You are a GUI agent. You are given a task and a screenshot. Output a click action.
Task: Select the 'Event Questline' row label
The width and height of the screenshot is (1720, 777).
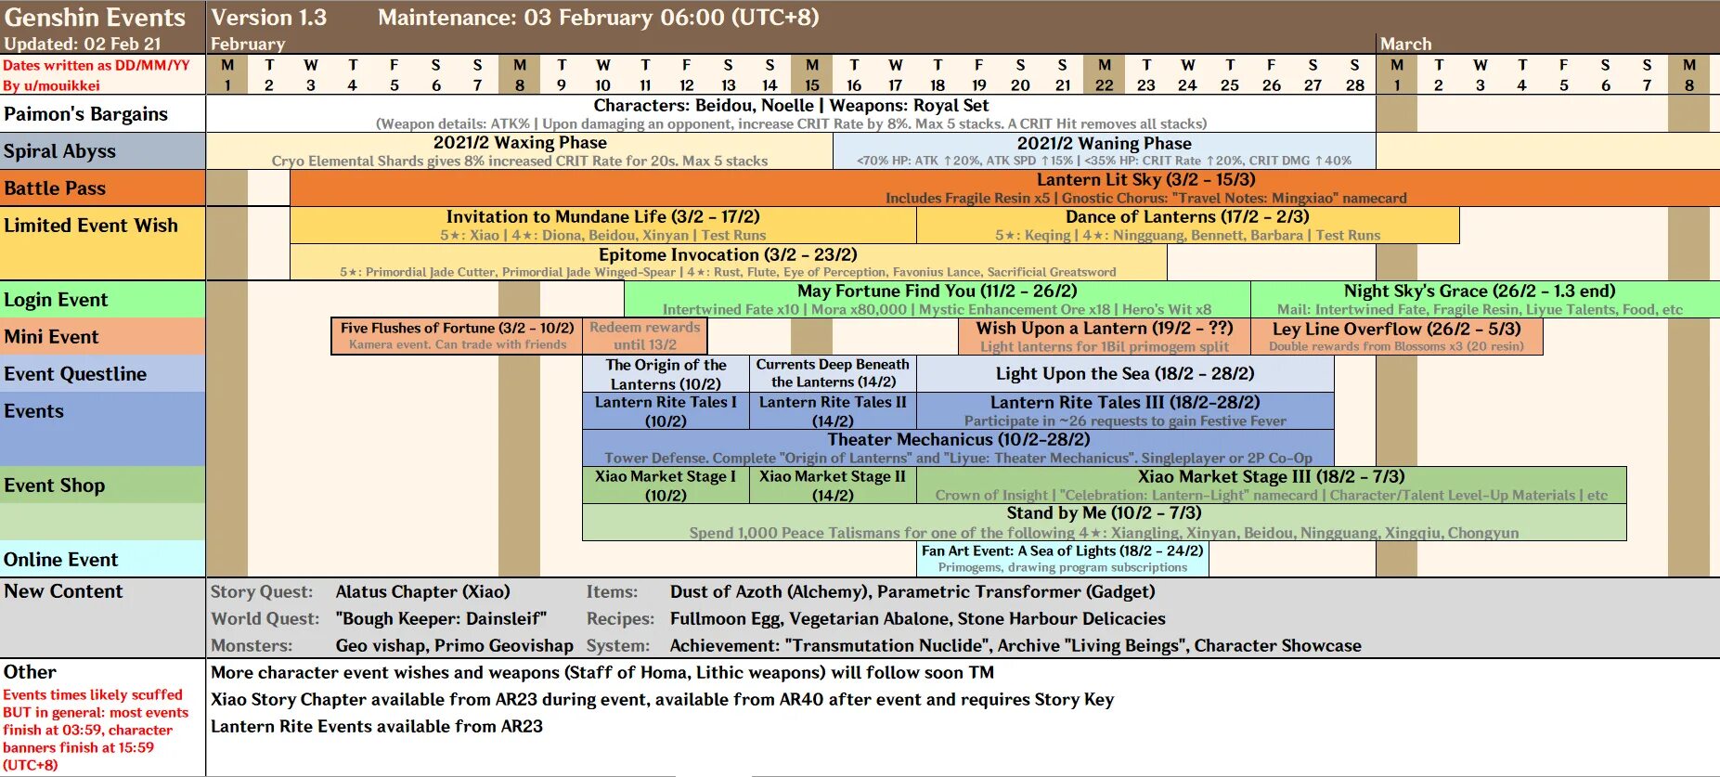point(102,373)
